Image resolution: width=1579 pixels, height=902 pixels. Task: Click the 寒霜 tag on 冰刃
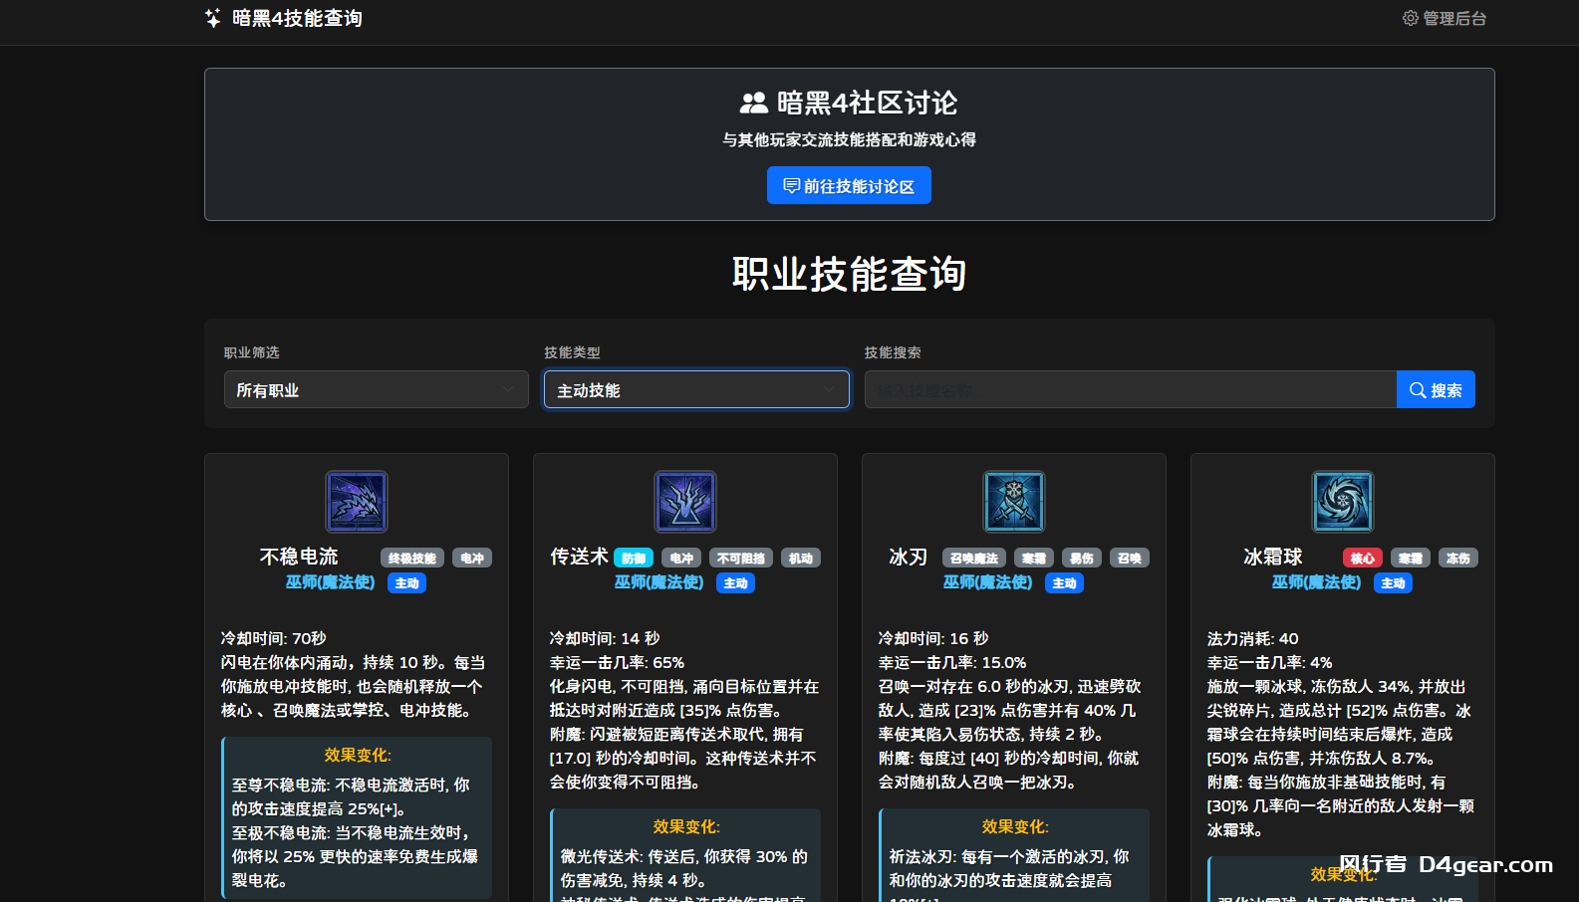pyautogui.click(x=1034, y=559)
